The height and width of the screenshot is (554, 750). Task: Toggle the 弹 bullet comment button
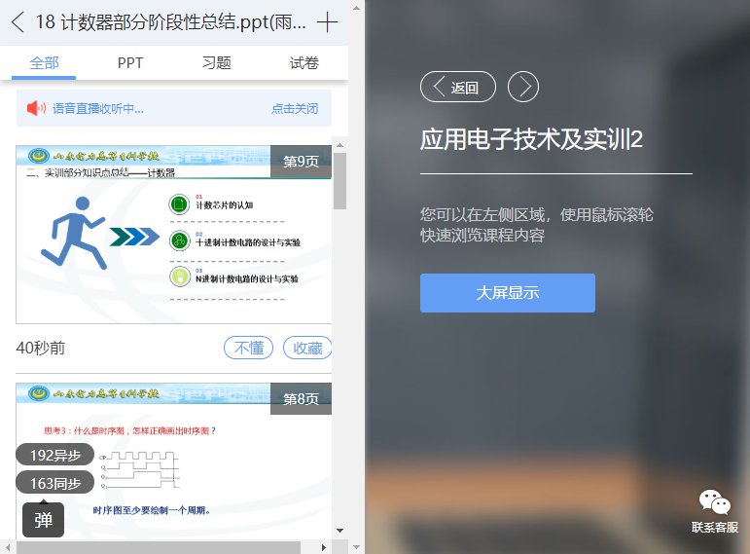click(x=43, y=520)
